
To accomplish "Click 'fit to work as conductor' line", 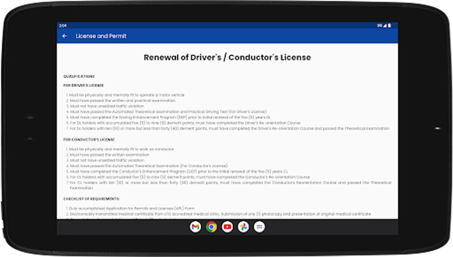I will pos(120,149).
